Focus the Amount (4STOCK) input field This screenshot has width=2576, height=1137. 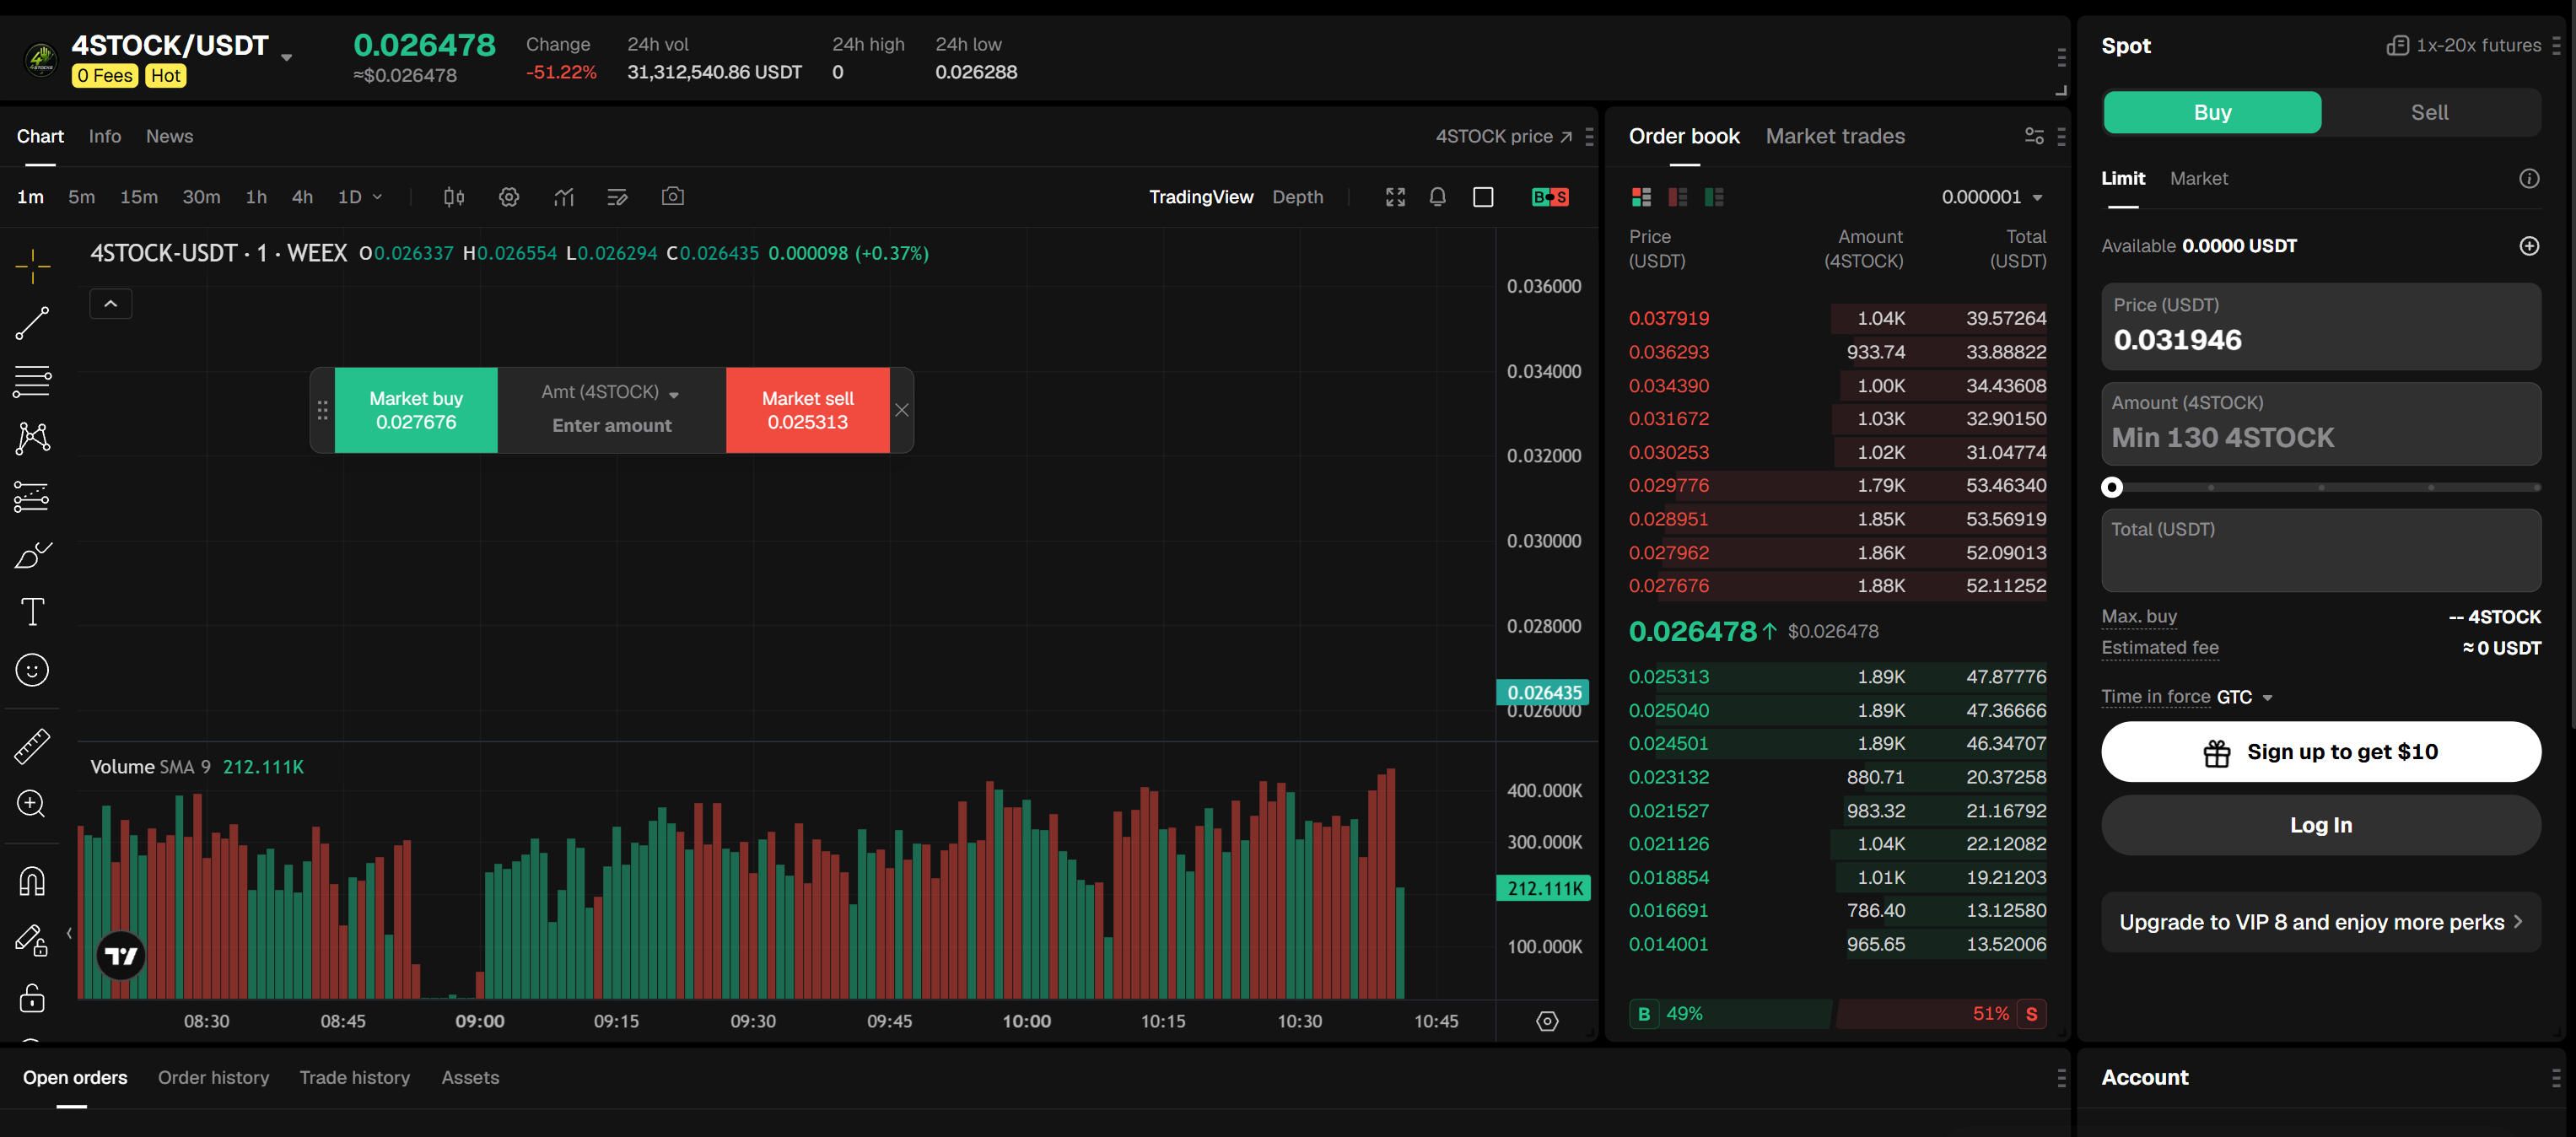point(2321,424)
